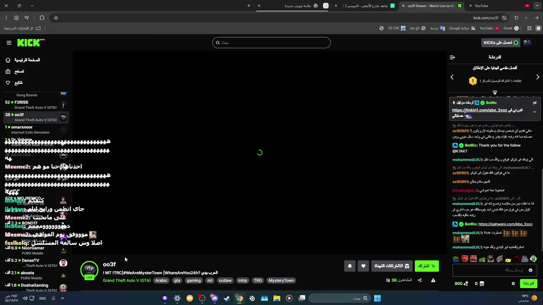This screenshot has height=305, width=543.
Task: Expand the pinned BotRix message
Action: 535,112
